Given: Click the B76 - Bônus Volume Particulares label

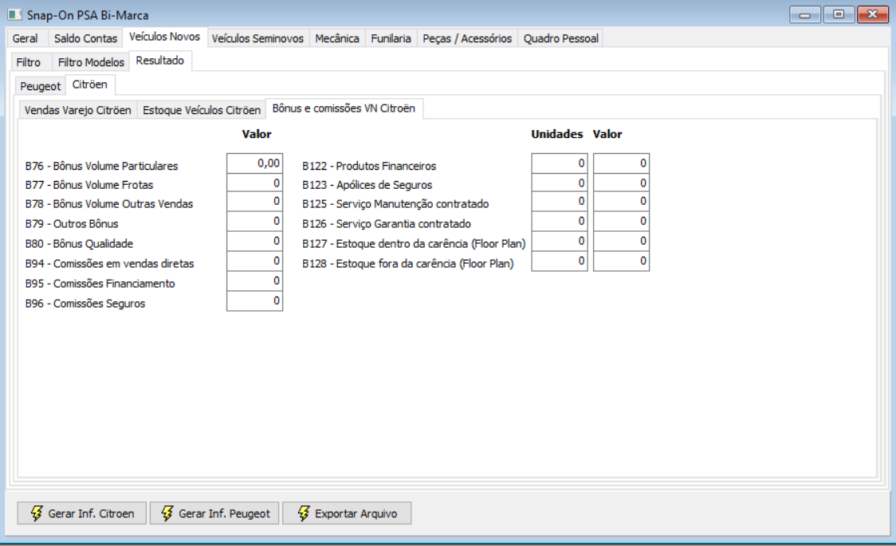Looking at the screenshot, I should [102, 167].
